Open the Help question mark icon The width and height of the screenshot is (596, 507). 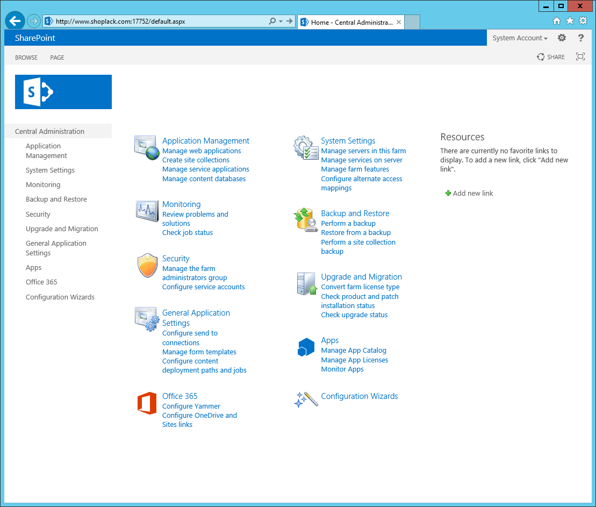tap(580, 38)
